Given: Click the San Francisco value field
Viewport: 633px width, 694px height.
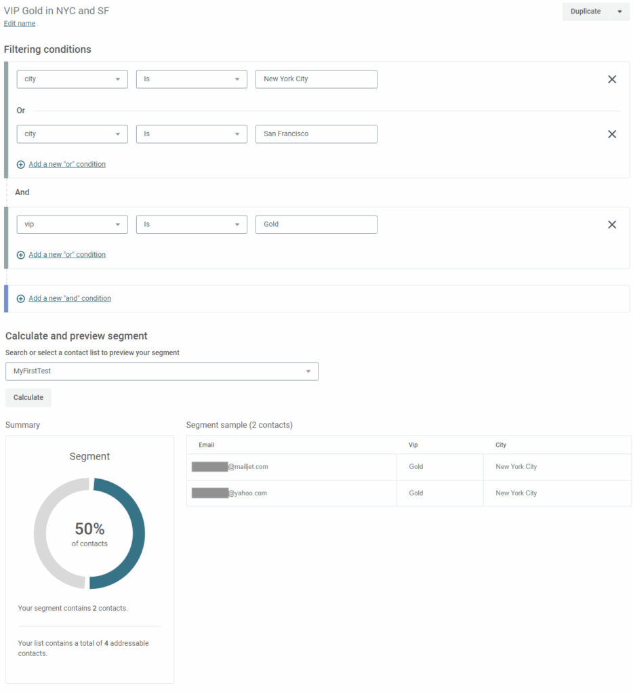Looking at the screenshot, I should point(316,134).
